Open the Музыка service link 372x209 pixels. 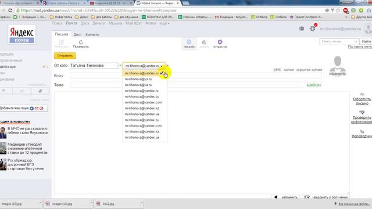[x=115, y=23]
